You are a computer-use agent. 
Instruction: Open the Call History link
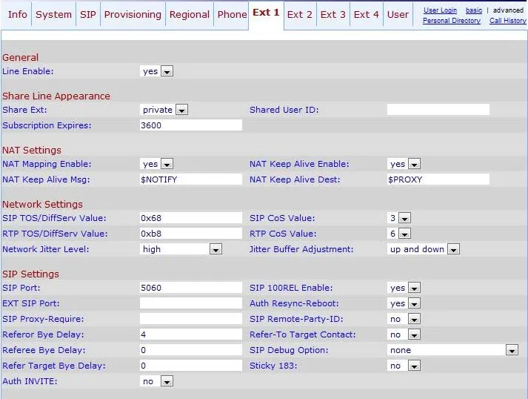[x=507, y=21]
